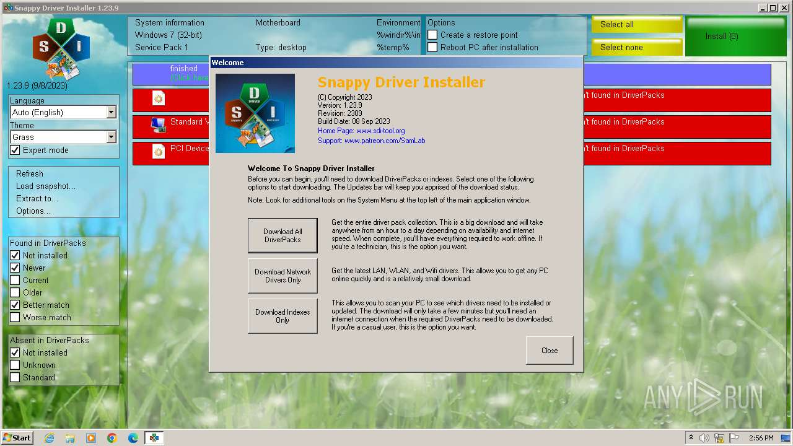Launch Windows Media Player from taskbar
The width and height of the screenshot is (793, 446).
click(91, 438)
